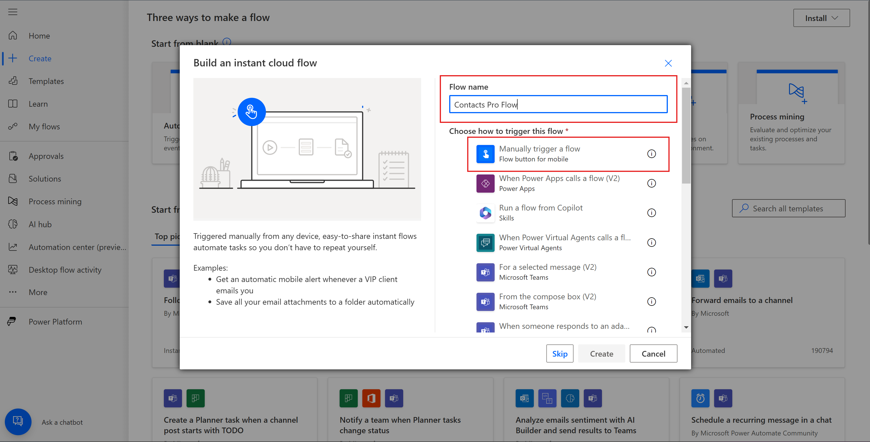This screenshot has height=442, width=870.
Task: Click the Process mining sidebar icon
Action: pos(13,201)
